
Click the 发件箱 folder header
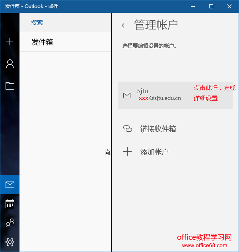(42, 42)
